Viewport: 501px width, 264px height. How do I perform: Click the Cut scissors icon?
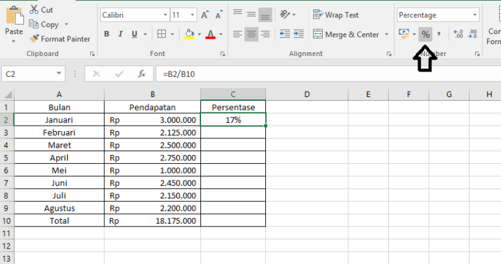(x=34, y=9)
